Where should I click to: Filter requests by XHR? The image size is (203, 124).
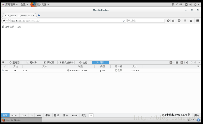click(x=39, y=115)
